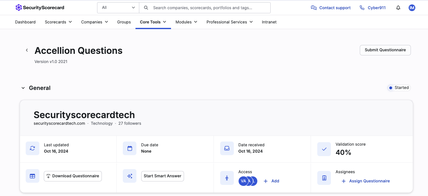428x196 pixels.
Task: Expand the Modules menu
Action: tap(187, 22)
